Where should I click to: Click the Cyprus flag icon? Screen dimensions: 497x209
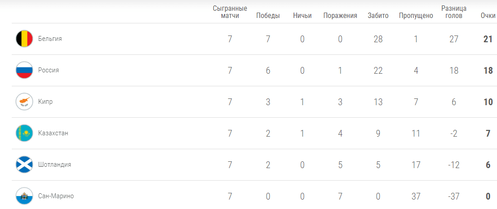pos(24,102)
